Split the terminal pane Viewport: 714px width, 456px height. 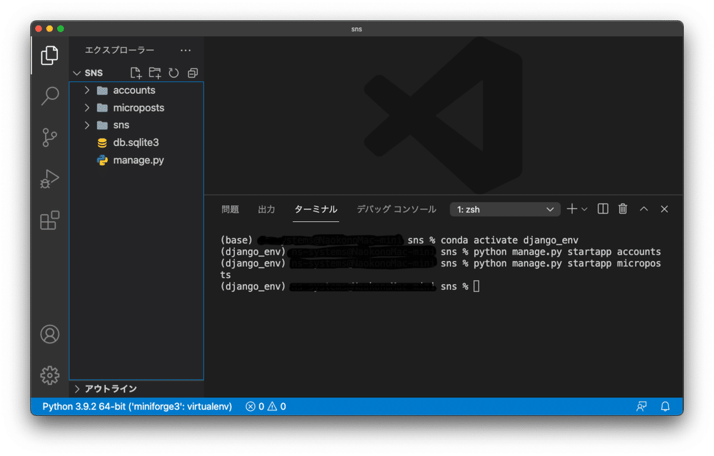coord(603,209)
